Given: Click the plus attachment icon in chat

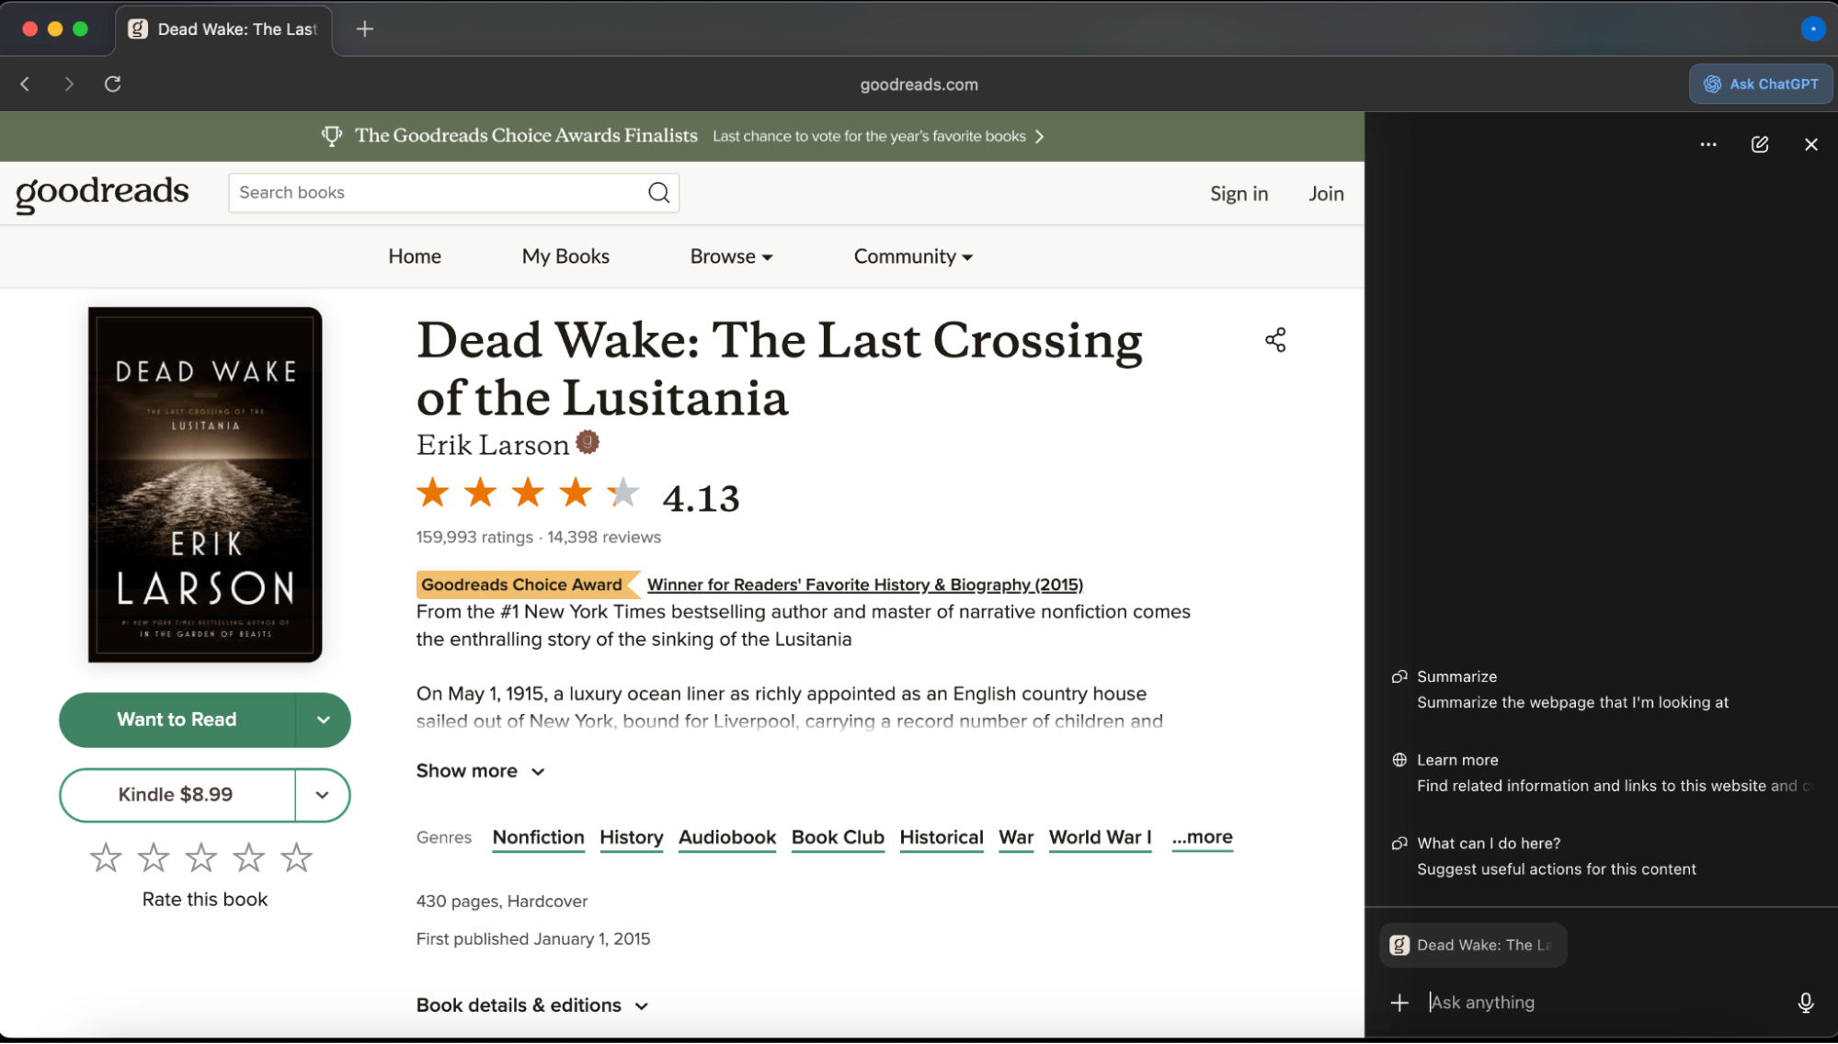Looking at the screenshot, I should 1399,1003.
